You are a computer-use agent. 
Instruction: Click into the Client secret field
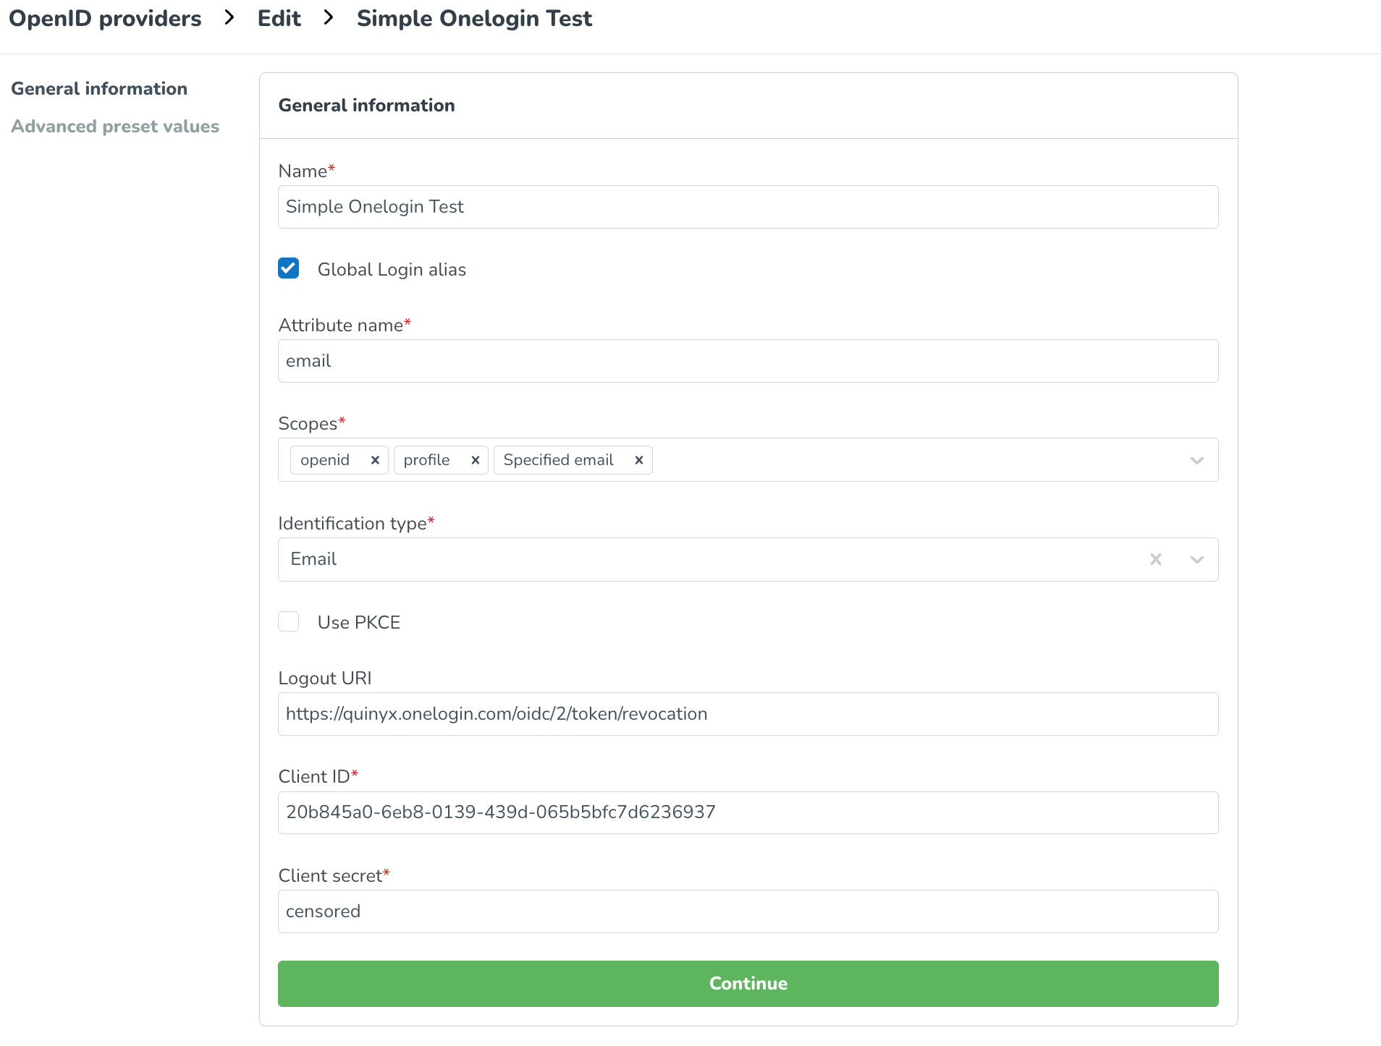[x=748, y=911]
